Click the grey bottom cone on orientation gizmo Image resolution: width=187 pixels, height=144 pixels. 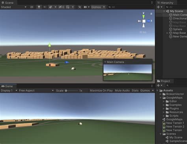[x=144, y=26]
